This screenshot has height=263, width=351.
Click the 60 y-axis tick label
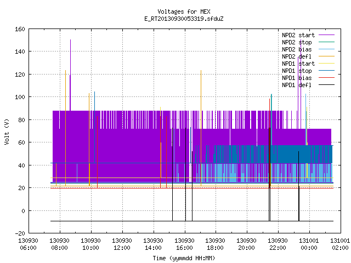tap(21, 142)
